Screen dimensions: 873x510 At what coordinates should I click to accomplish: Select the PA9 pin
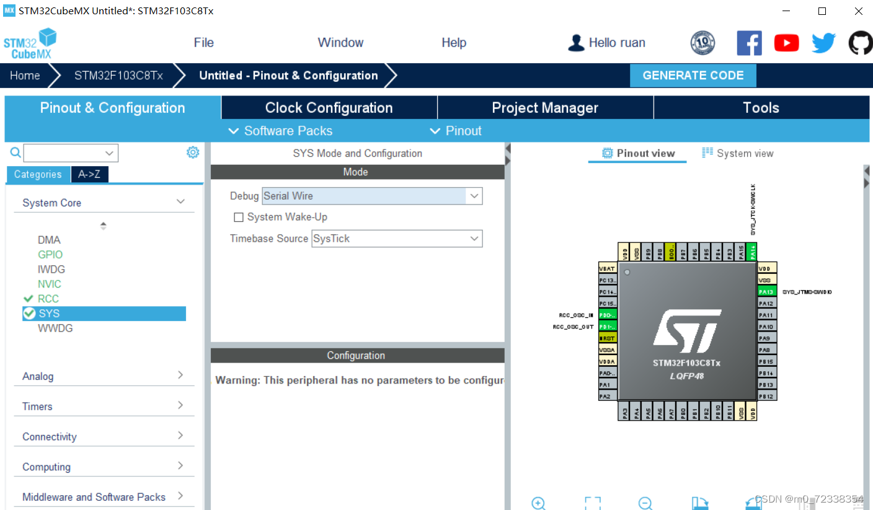tap(767, 338)
